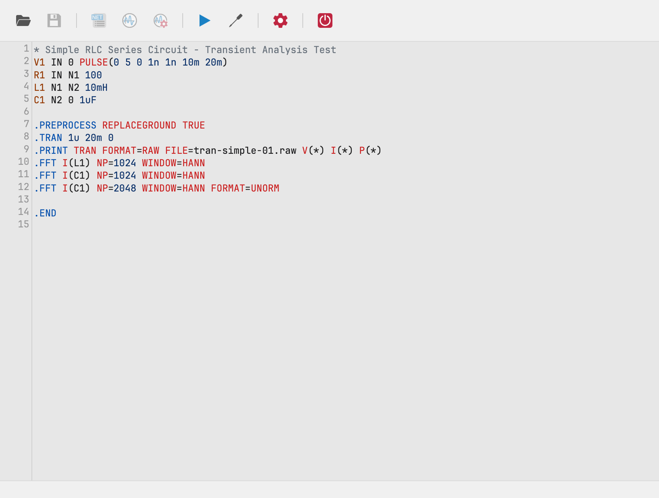Click the comment line 'Simple RLC Series Circuit'
The height and width of the screenshot is (498, 659).
185,50
